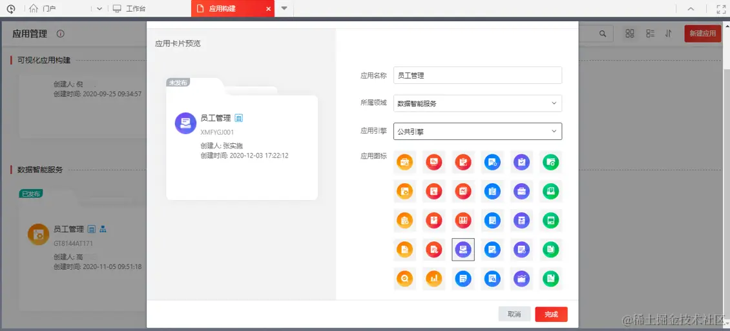Choose the orange magnifier checkmark icon
Viewport: 730px width, 331px height.
click(404, 279)
